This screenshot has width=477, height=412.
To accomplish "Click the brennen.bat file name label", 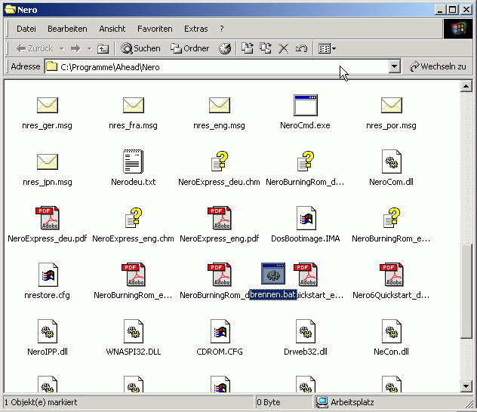I will pyautogui.click(x=273, y=294).
